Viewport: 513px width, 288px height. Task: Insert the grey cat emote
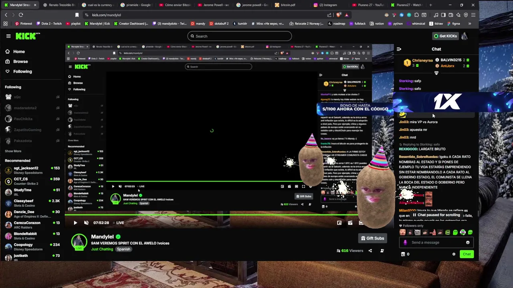[418, 232]
